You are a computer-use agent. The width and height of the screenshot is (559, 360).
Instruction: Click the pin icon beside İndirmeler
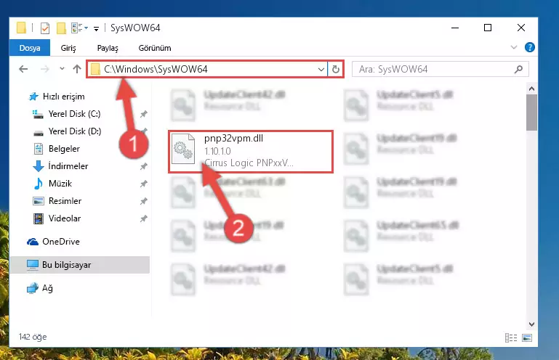coord(143,166)
